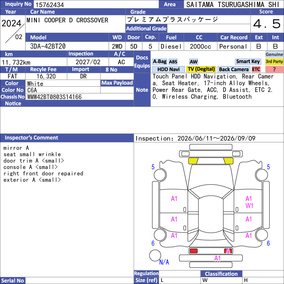Image resolution: width=284 pixels, height=284 pixels.
Task: Click the red left tail light
Action: 193,251
